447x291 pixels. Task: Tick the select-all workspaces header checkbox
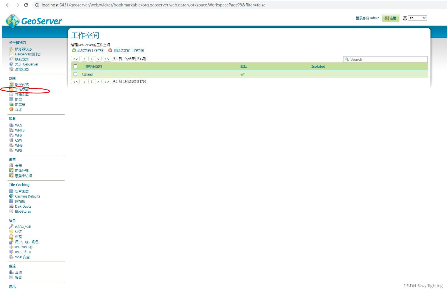pyautogui.click(x=75, y=66)
